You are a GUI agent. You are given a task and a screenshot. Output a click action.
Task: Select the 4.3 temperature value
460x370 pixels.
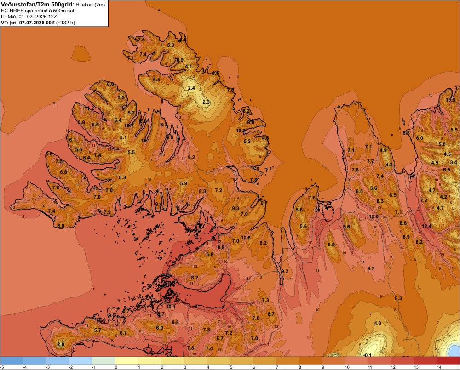pos(378,323)
